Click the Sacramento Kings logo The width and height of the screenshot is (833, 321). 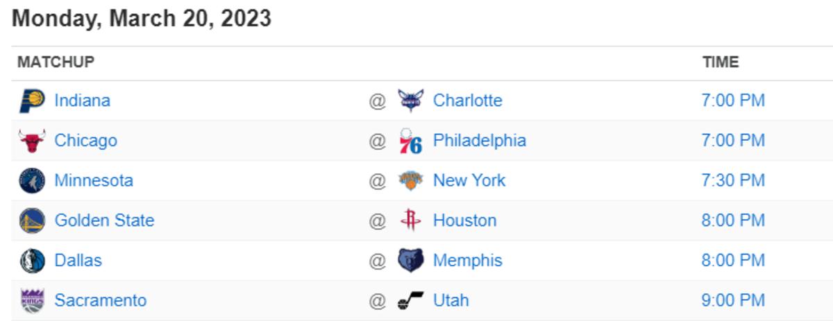click(x=32, y=301)
